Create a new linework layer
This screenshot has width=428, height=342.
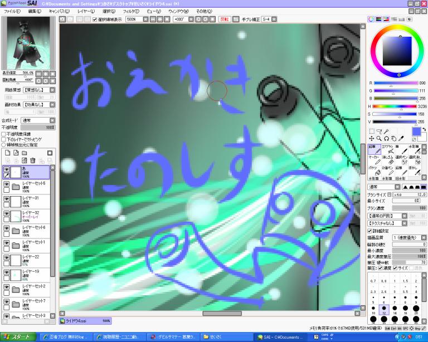point(16,153)
